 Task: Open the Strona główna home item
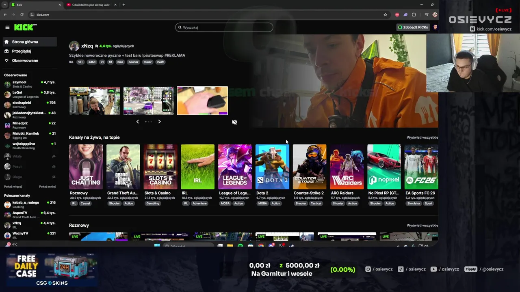tap(29, 42)
